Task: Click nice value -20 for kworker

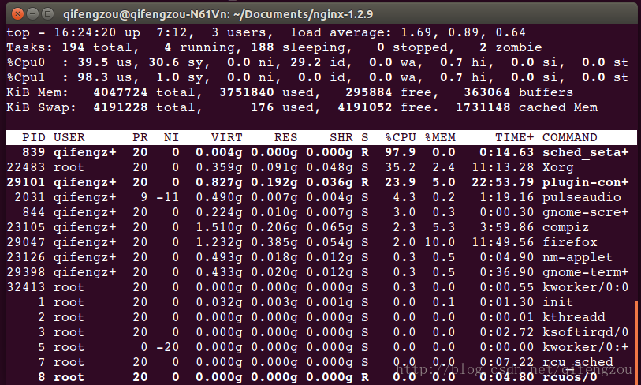Action: (x=168, y=347)
